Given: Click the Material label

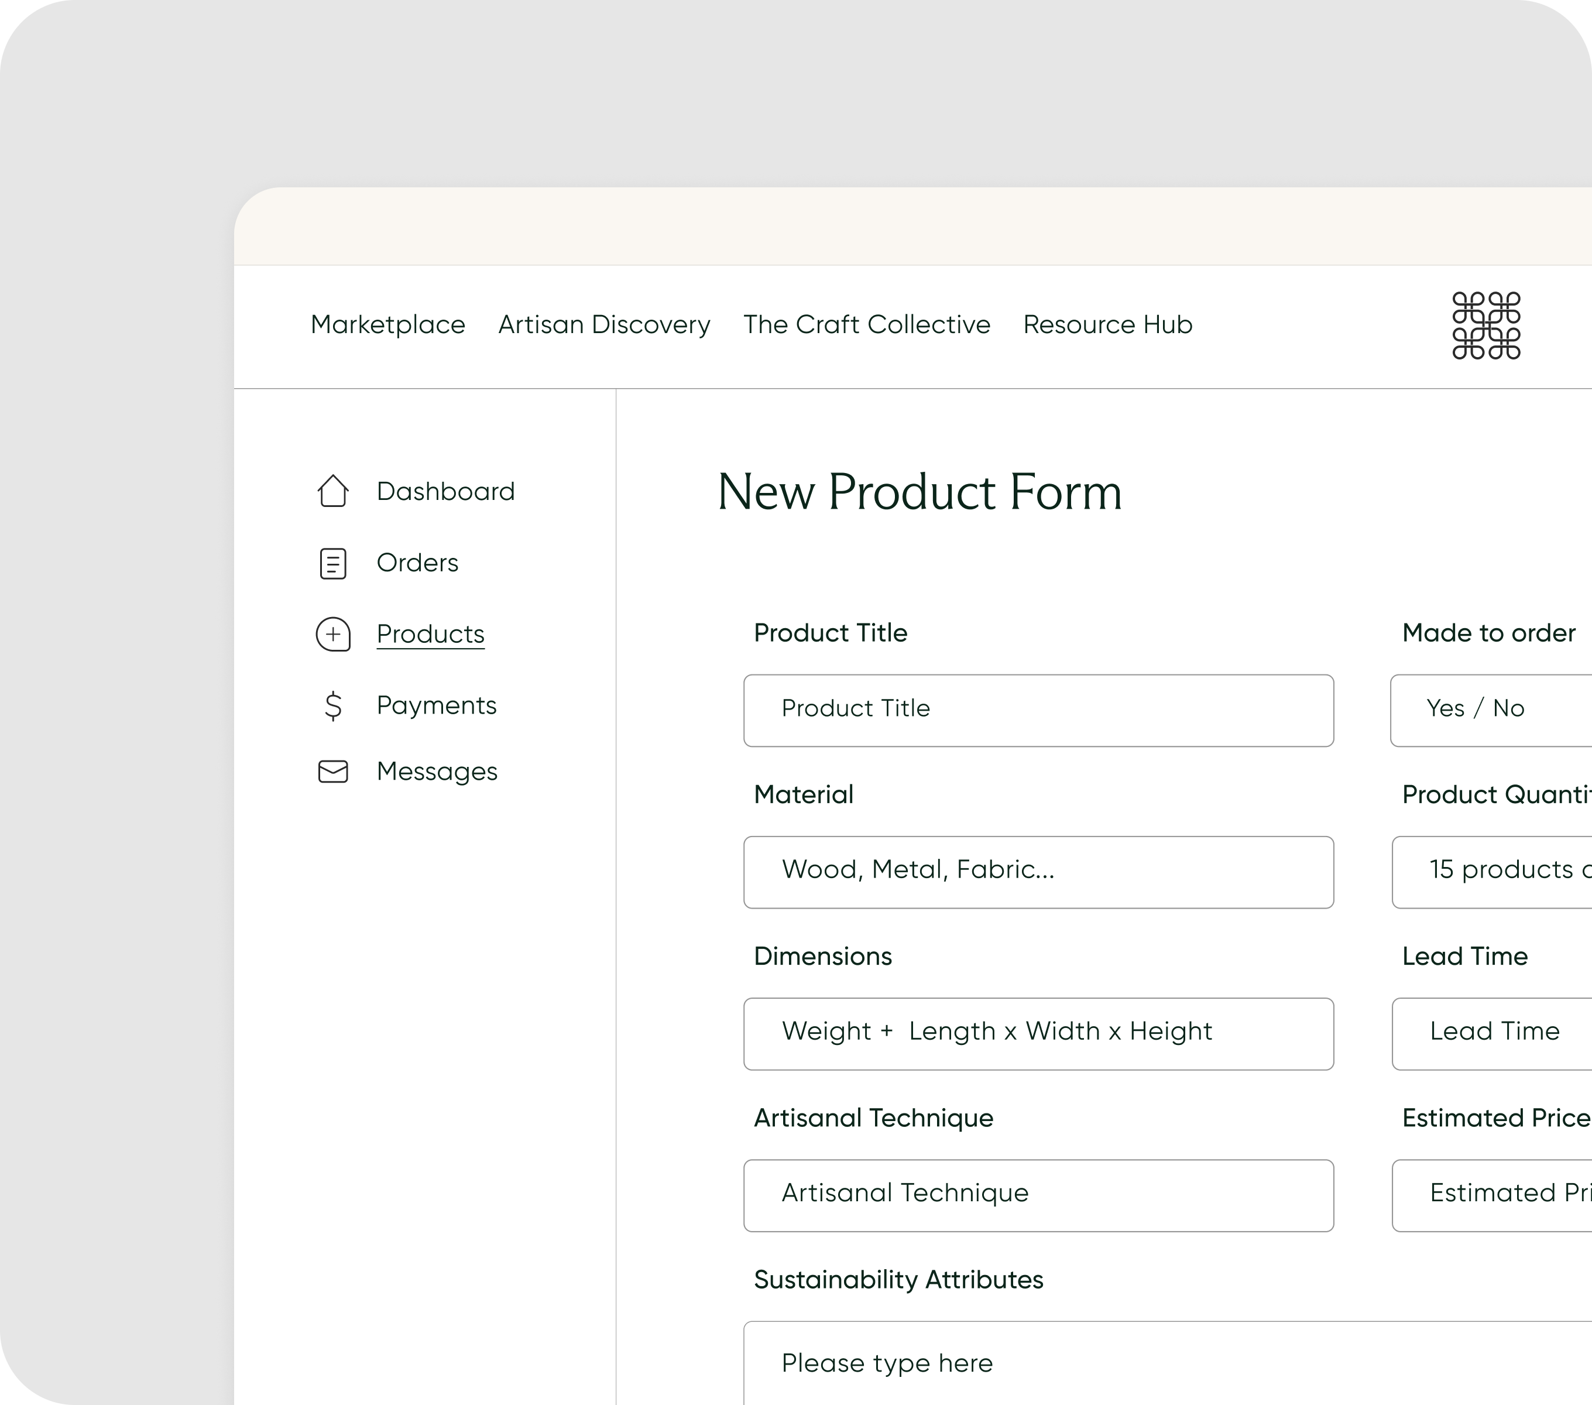Looking at the screenshot, I should (804, 794).
